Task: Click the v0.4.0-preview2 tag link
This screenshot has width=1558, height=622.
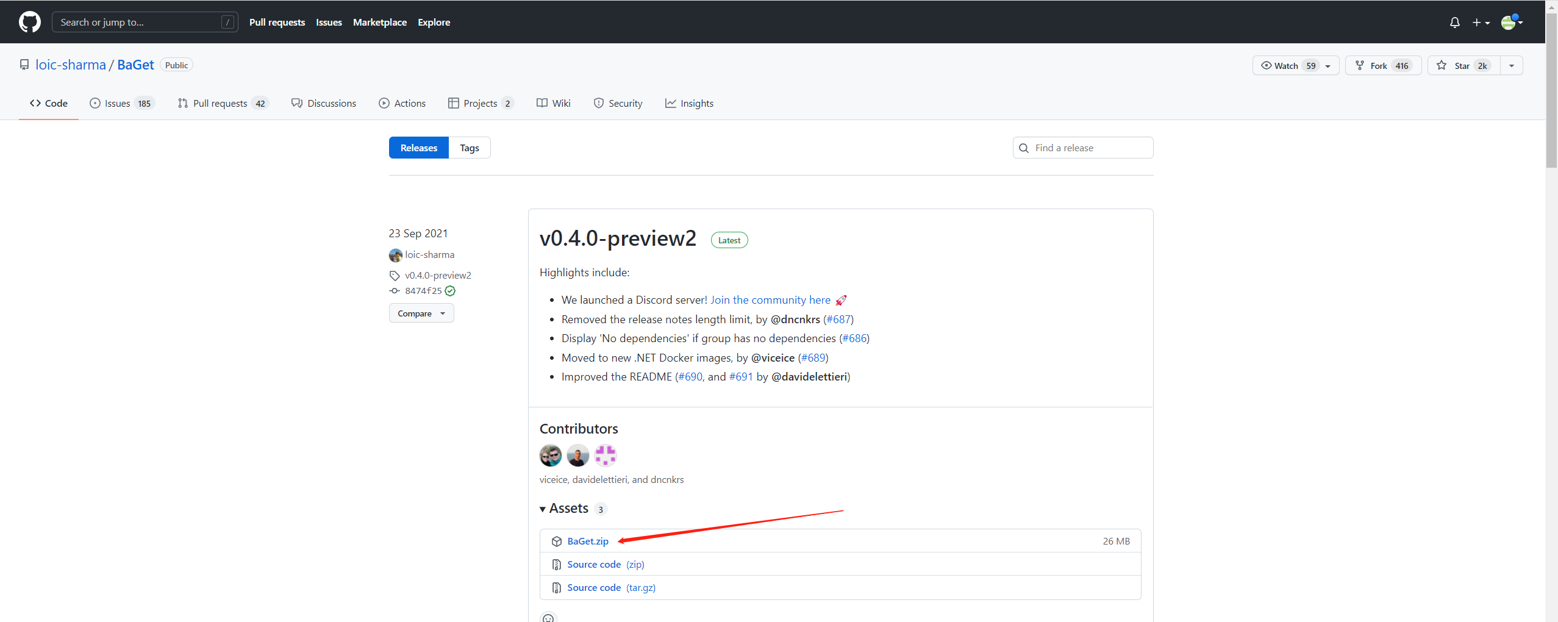Action: 438,275
